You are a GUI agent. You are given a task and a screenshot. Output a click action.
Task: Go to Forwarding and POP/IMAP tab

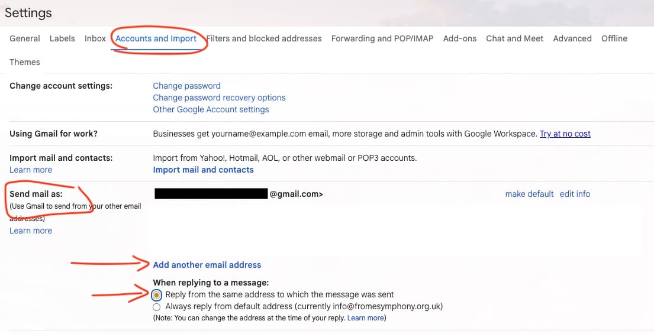pyautogui.click(x=382, y=38)
